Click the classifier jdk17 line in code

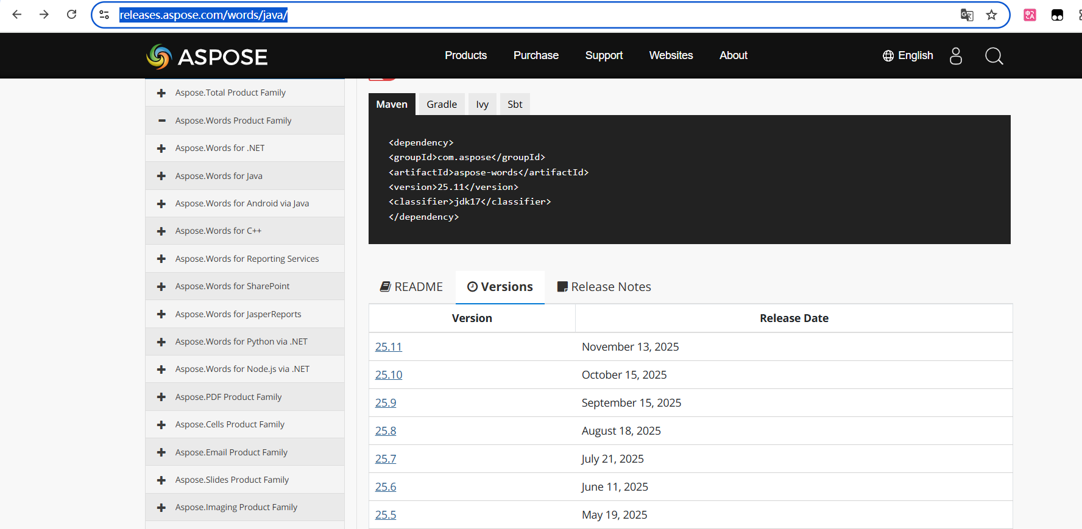pos(470,201)
